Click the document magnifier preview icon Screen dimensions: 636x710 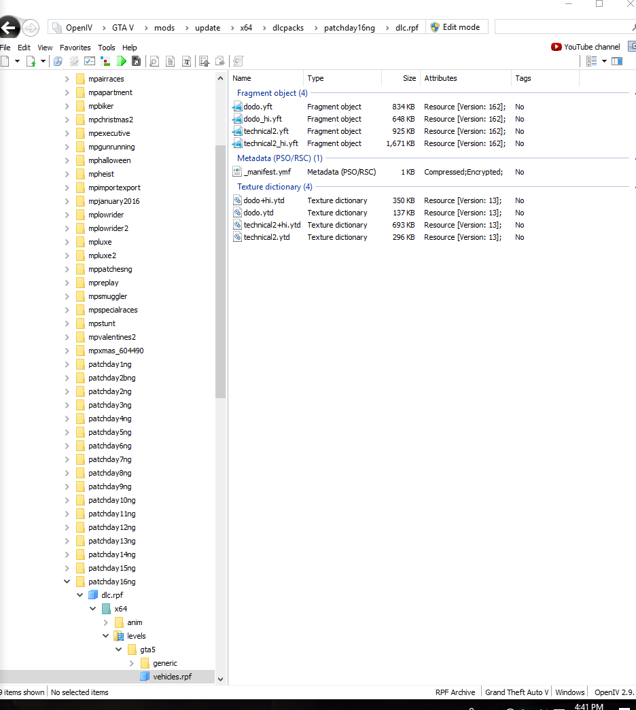tap(154, 61)
